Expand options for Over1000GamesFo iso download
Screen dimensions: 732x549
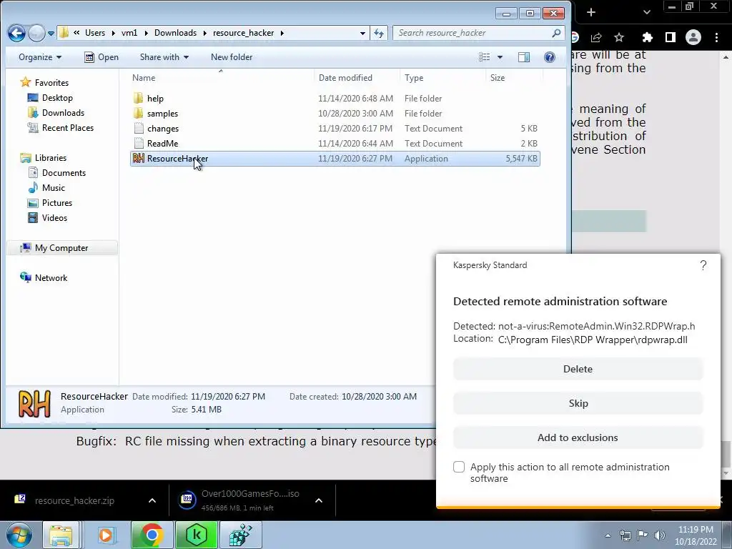coord(319,500)
